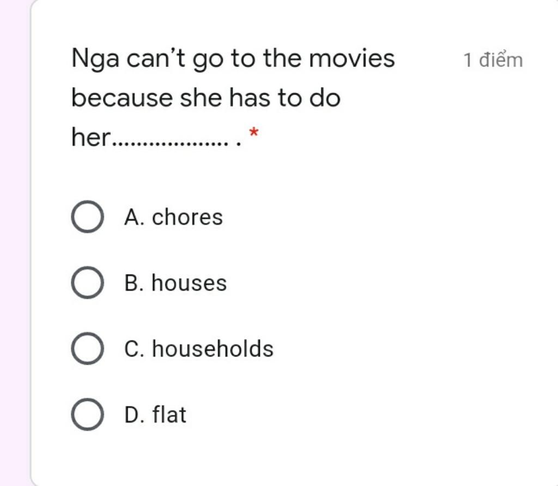Click the line "because she has to do"

coord(206,98)
